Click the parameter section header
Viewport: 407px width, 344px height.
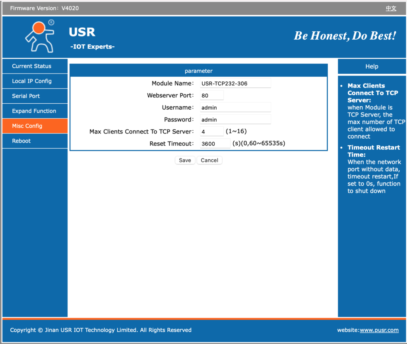tap(199, 71)
